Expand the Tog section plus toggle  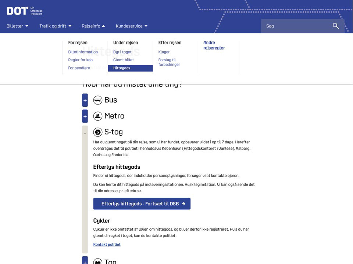[x=85, y=261]
